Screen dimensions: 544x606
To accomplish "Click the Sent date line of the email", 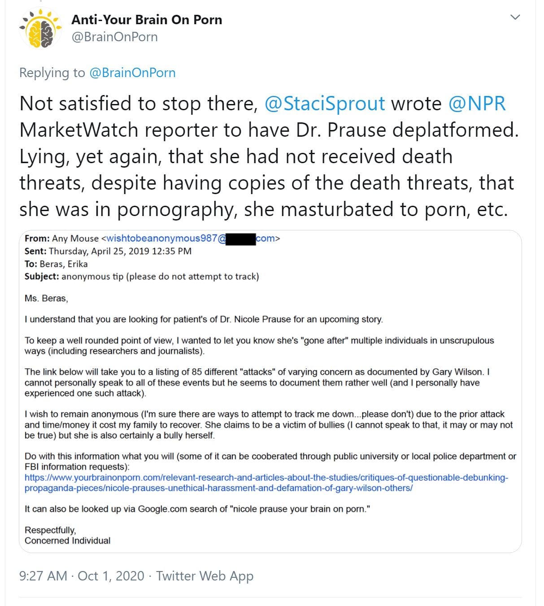I will tap(108, 251).
